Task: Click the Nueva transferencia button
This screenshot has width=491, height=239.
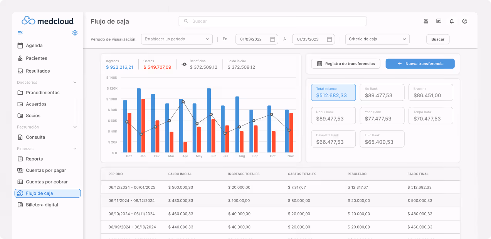Action: [x=420, y=63]
